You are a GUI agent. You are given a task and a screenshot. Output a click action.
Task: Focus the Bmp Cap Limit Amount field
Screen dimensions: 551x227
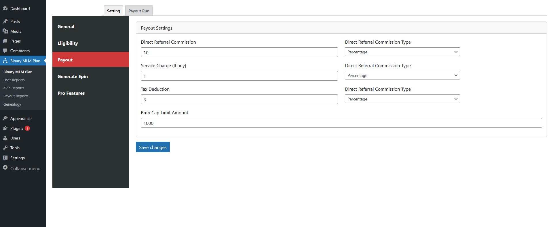pos(341,123)
